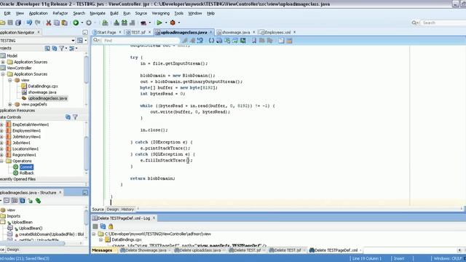Viewport: 466px width, 262px height.
Task: Collapse the view package node
Action: [9, 80]
